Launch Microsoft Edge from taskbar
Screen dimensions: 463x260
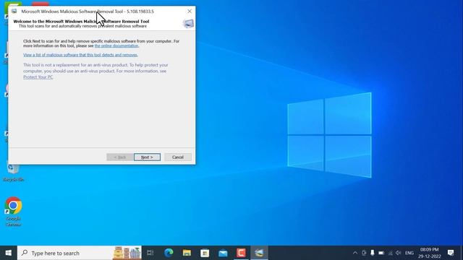click(x=169, y=253)
